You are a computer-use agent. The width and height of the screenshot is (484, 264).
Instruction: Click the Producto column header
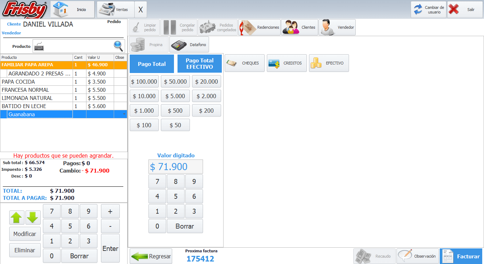[x=36, y=57]
